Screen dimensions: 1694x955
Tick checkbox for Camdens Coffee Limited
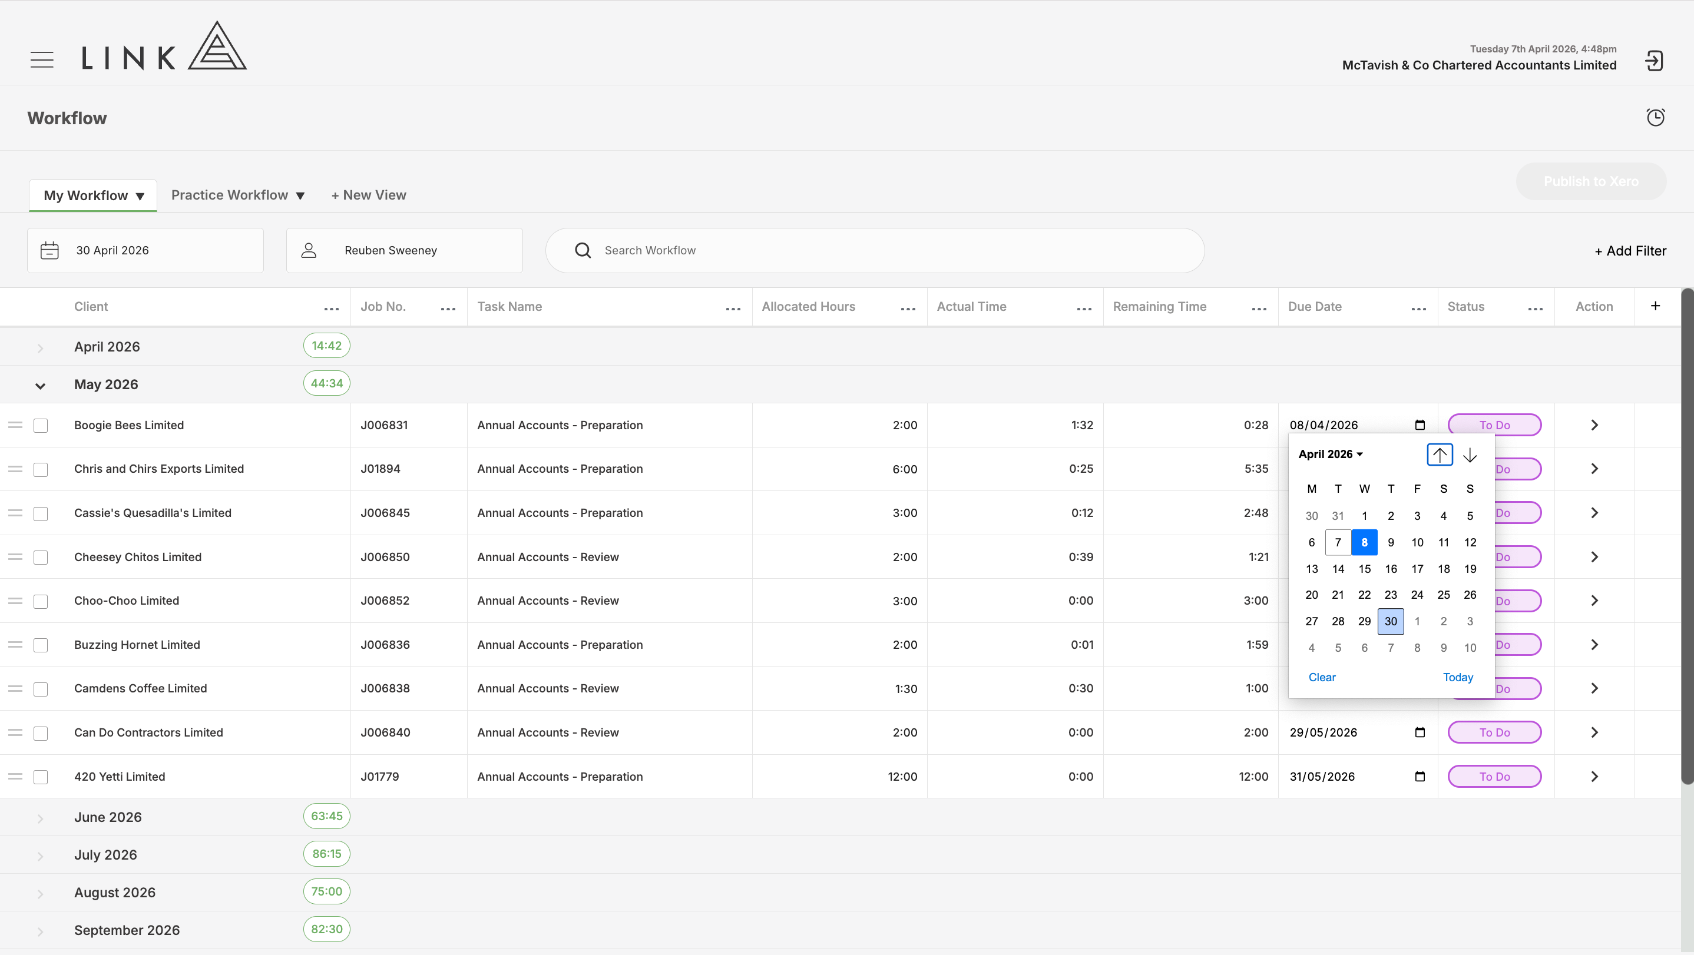point(41,689)
